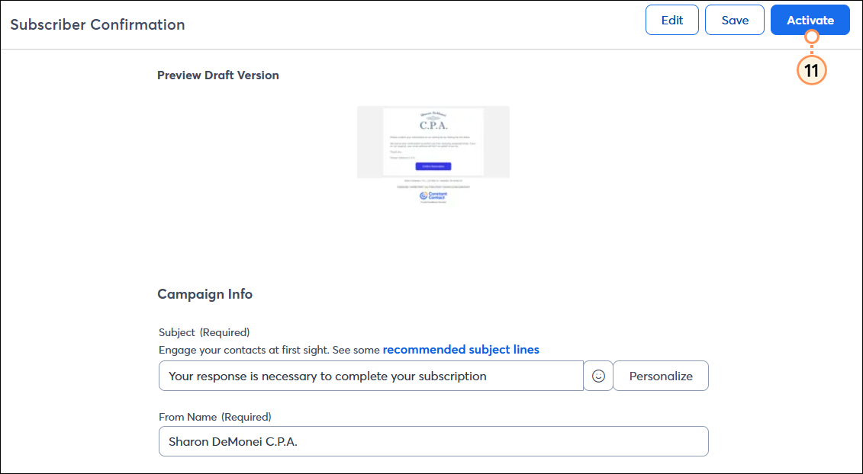Edit the Subscriber Confirmation email
Image resolution: width=863 pixels, height=474 pixels.
pyautogui.click(x=671, y=20)
